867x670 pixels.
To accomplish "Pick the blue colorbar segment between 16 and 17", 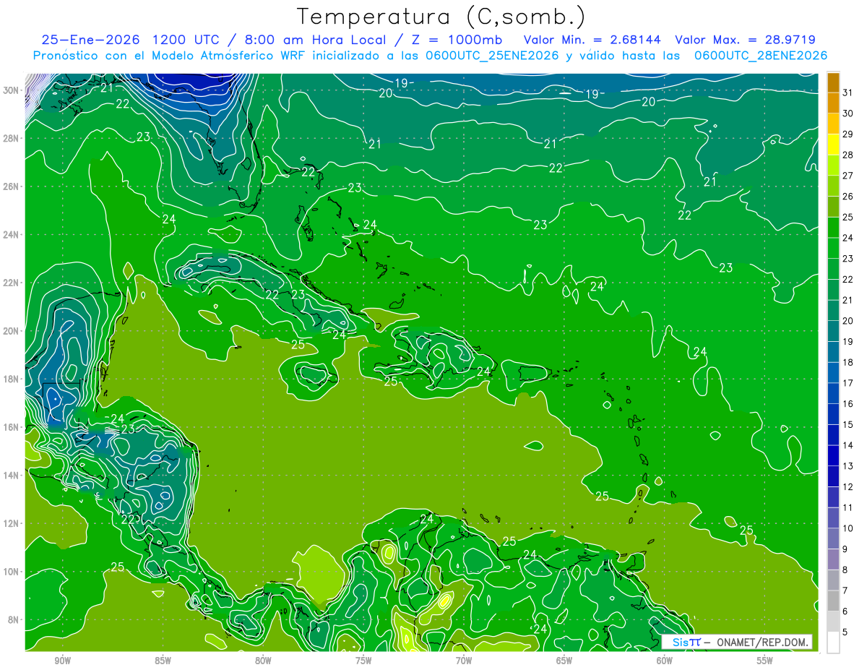I will 833,393.
